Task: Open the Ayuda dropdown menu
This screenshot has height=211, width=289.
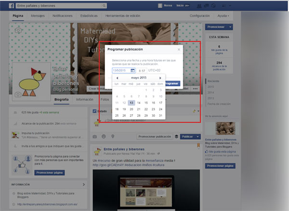Action: pyautogui.click(x=223, y=16)
